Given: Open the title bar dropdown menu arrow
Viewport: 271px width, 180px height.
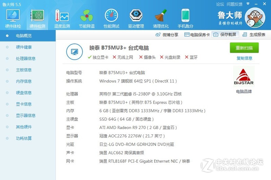Looking at the screenshot, I should pos(248,4).
